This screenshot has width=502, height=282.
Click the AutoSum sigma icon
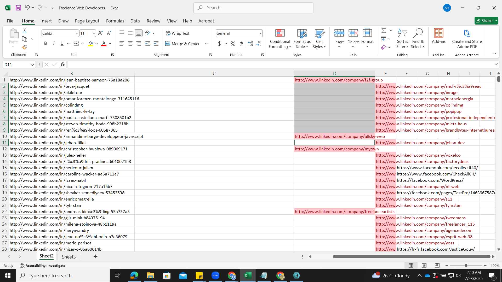click(384, 31)
